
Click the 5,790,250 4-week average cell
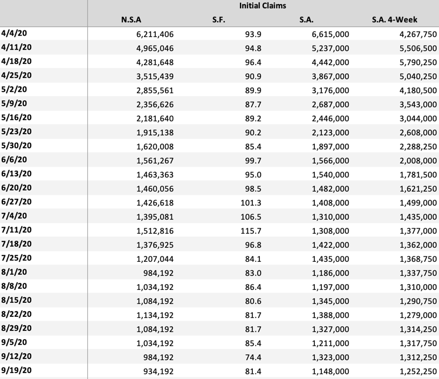click(x=413, y=62)
